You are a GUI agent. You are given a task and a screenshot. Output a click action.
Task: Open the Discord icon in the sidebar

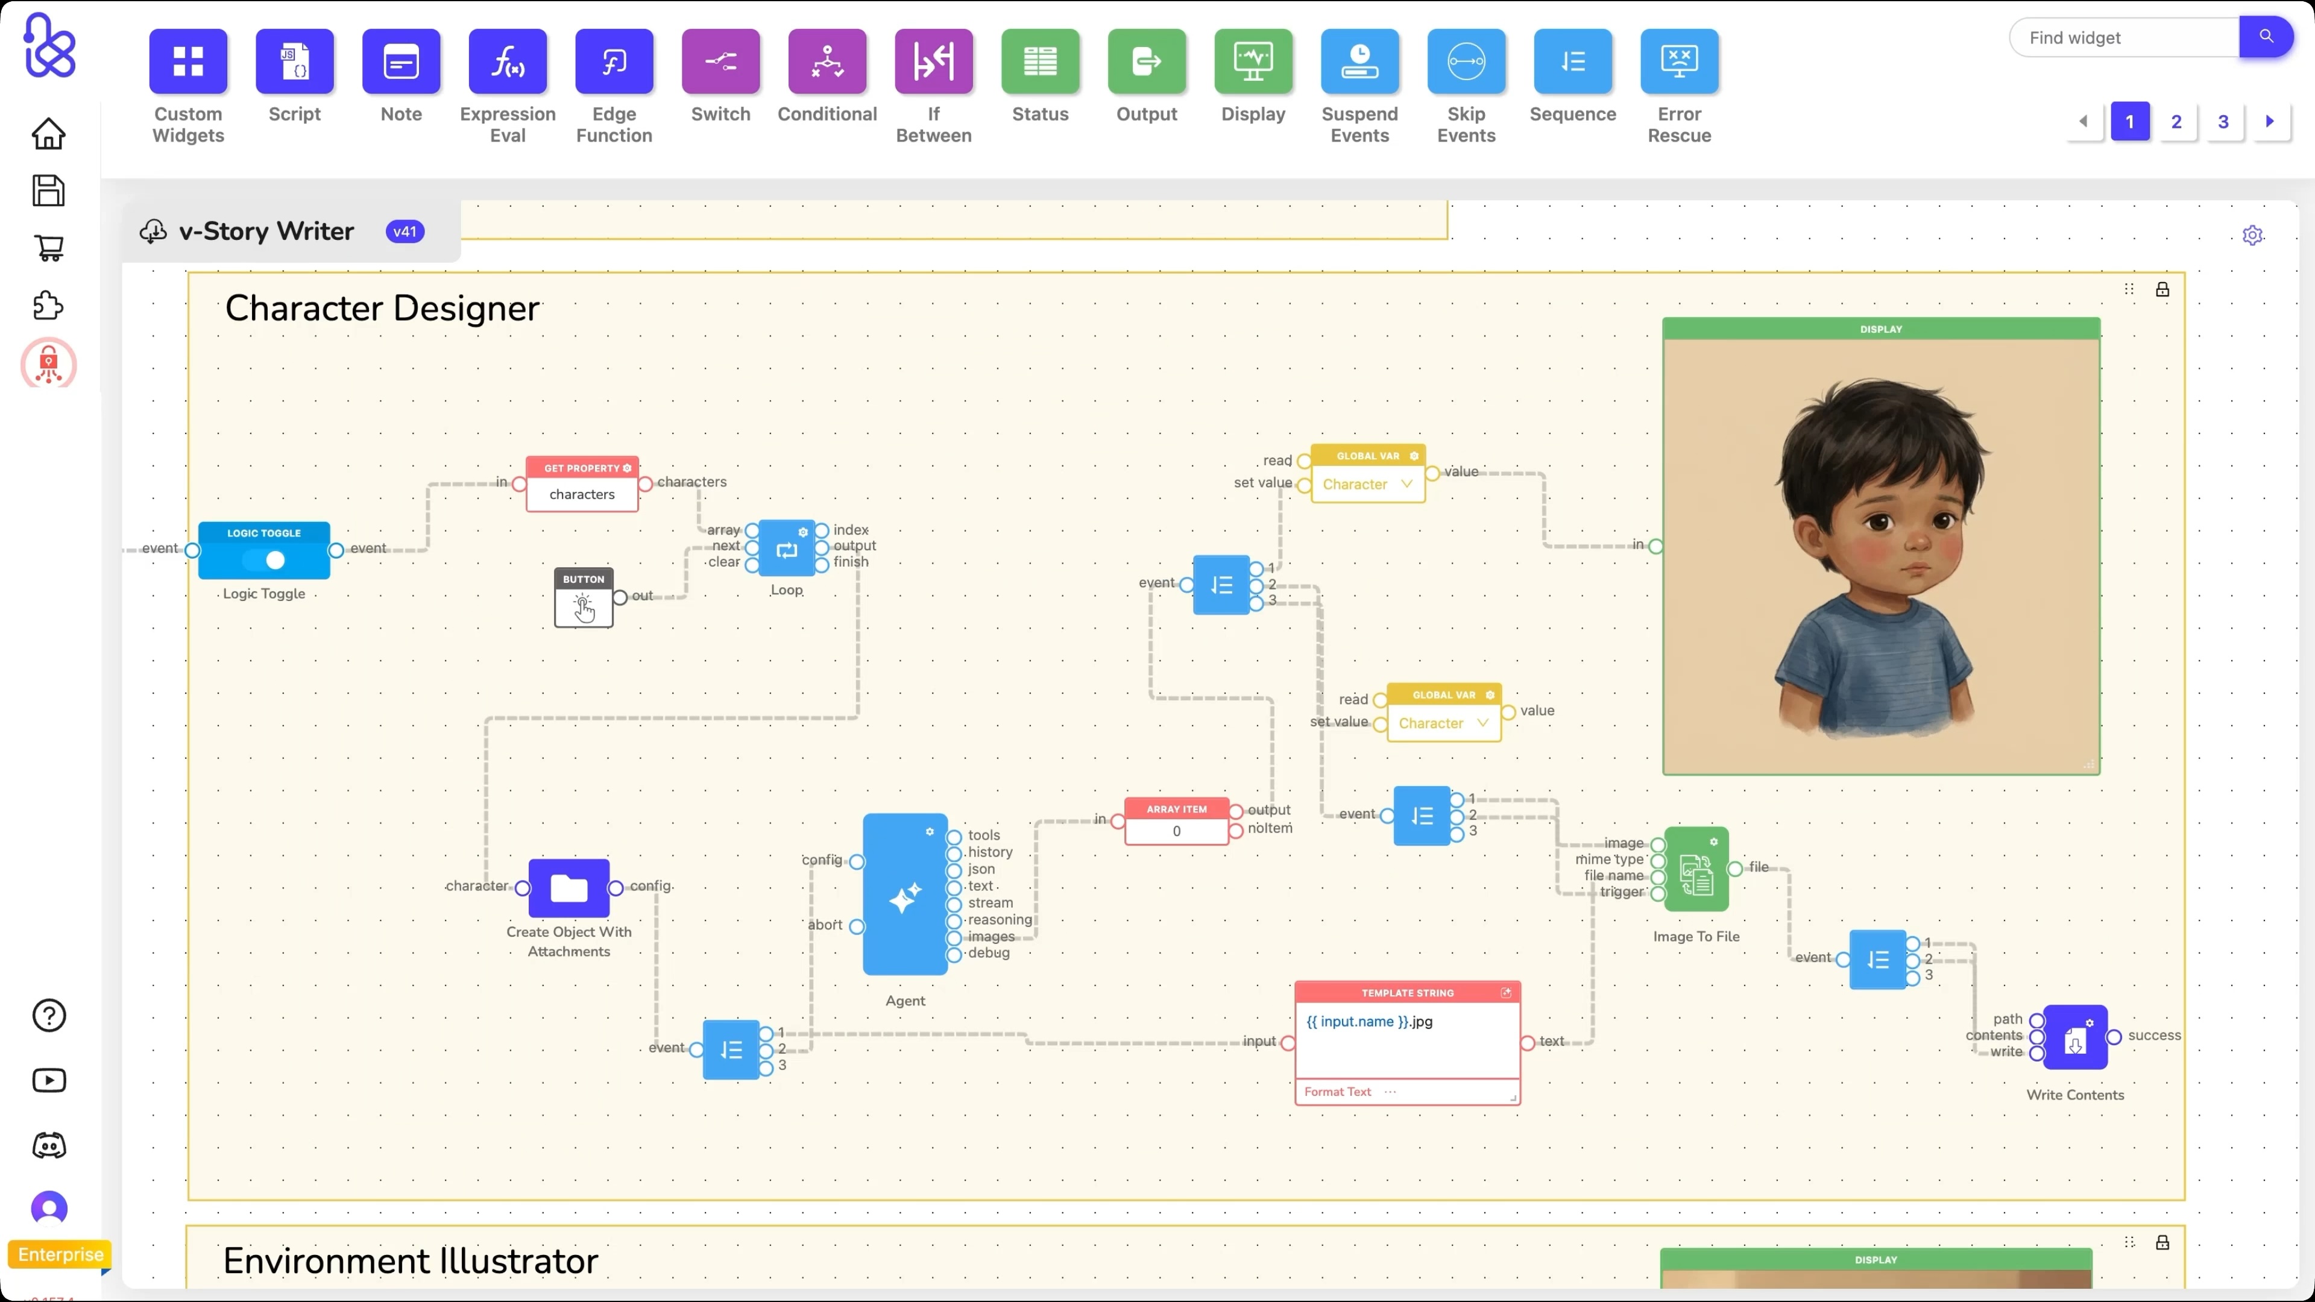tap(49, 1145)
